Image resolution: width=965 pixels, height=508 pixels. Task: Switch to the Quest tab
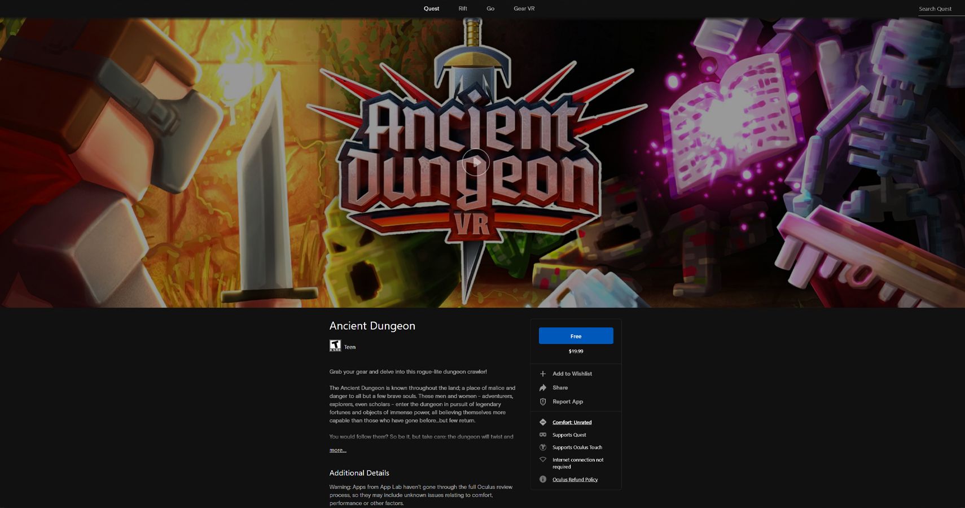click(x=431, y=8)
